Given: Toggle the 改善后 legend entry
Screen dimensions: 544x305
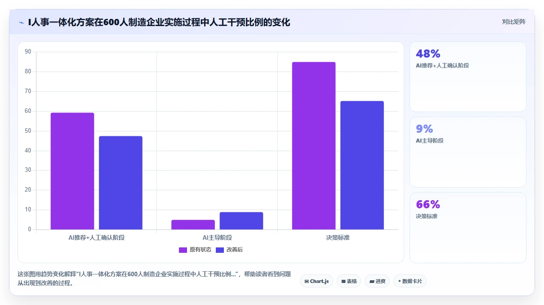Looking at the screenshot, I should pos(229,250).
